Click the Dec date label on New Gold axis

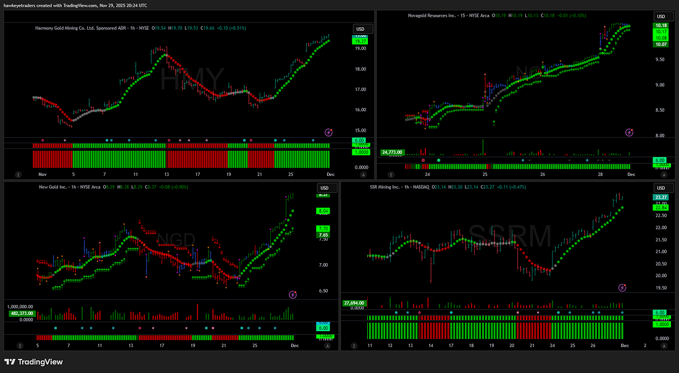[x=294, y=346]
